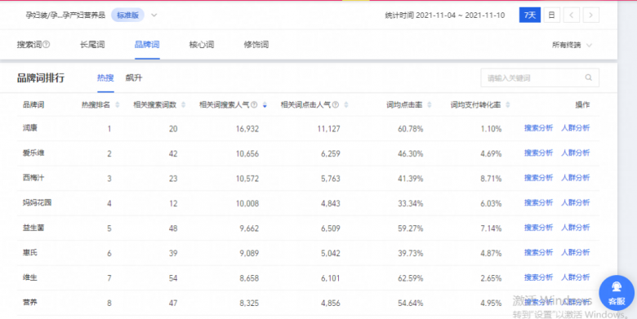Open help icon beside 相关词点击人气 header
This screenshot has width=637, height=319.
point(336,104)
